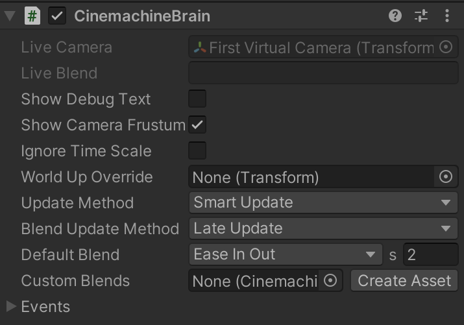Viewport: 464px width, 325px height.
Task: Uncheck Show Camera Frustum
Action: pyautogui.click(x=197, y=125)
